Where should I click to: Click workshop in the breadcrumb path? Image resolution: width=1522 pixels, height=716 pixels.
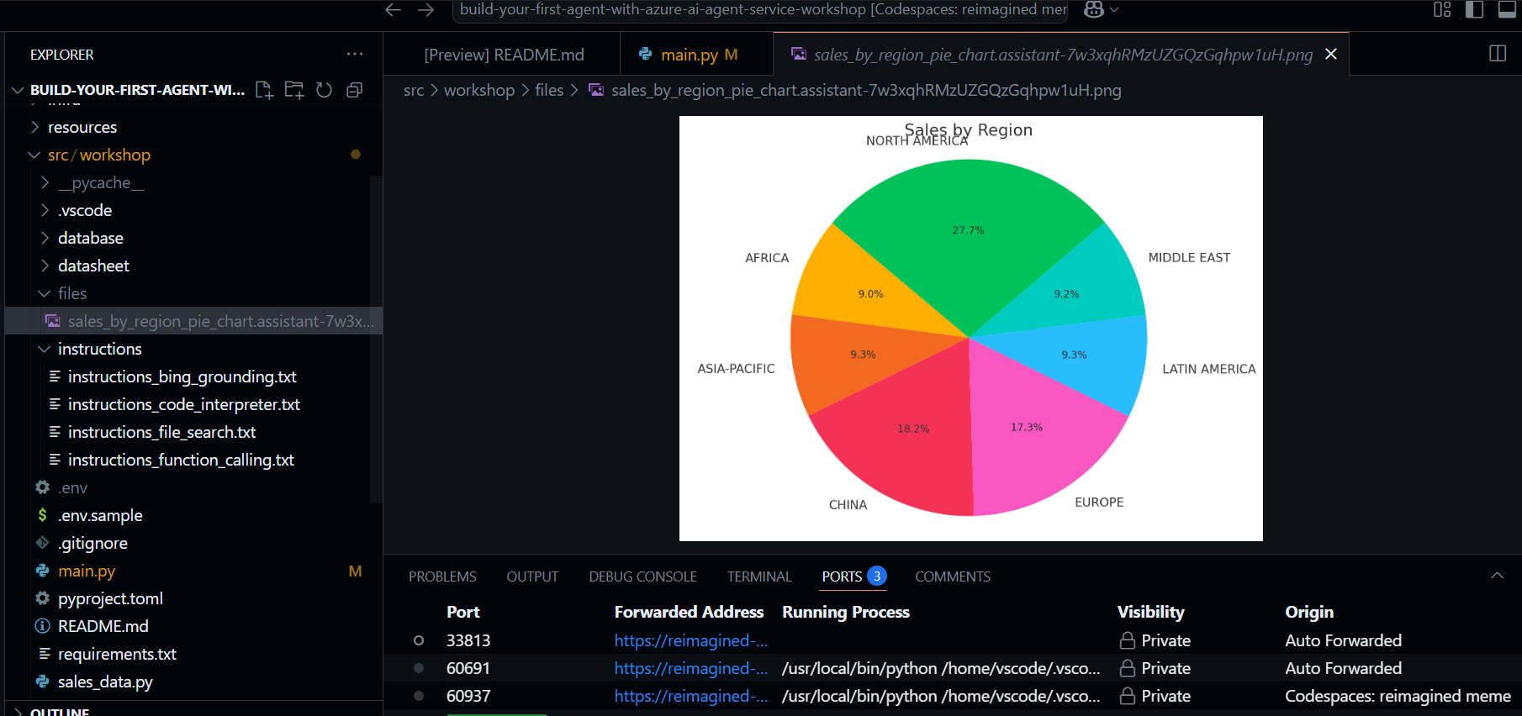pyautogui.click(x=478, y=90)
